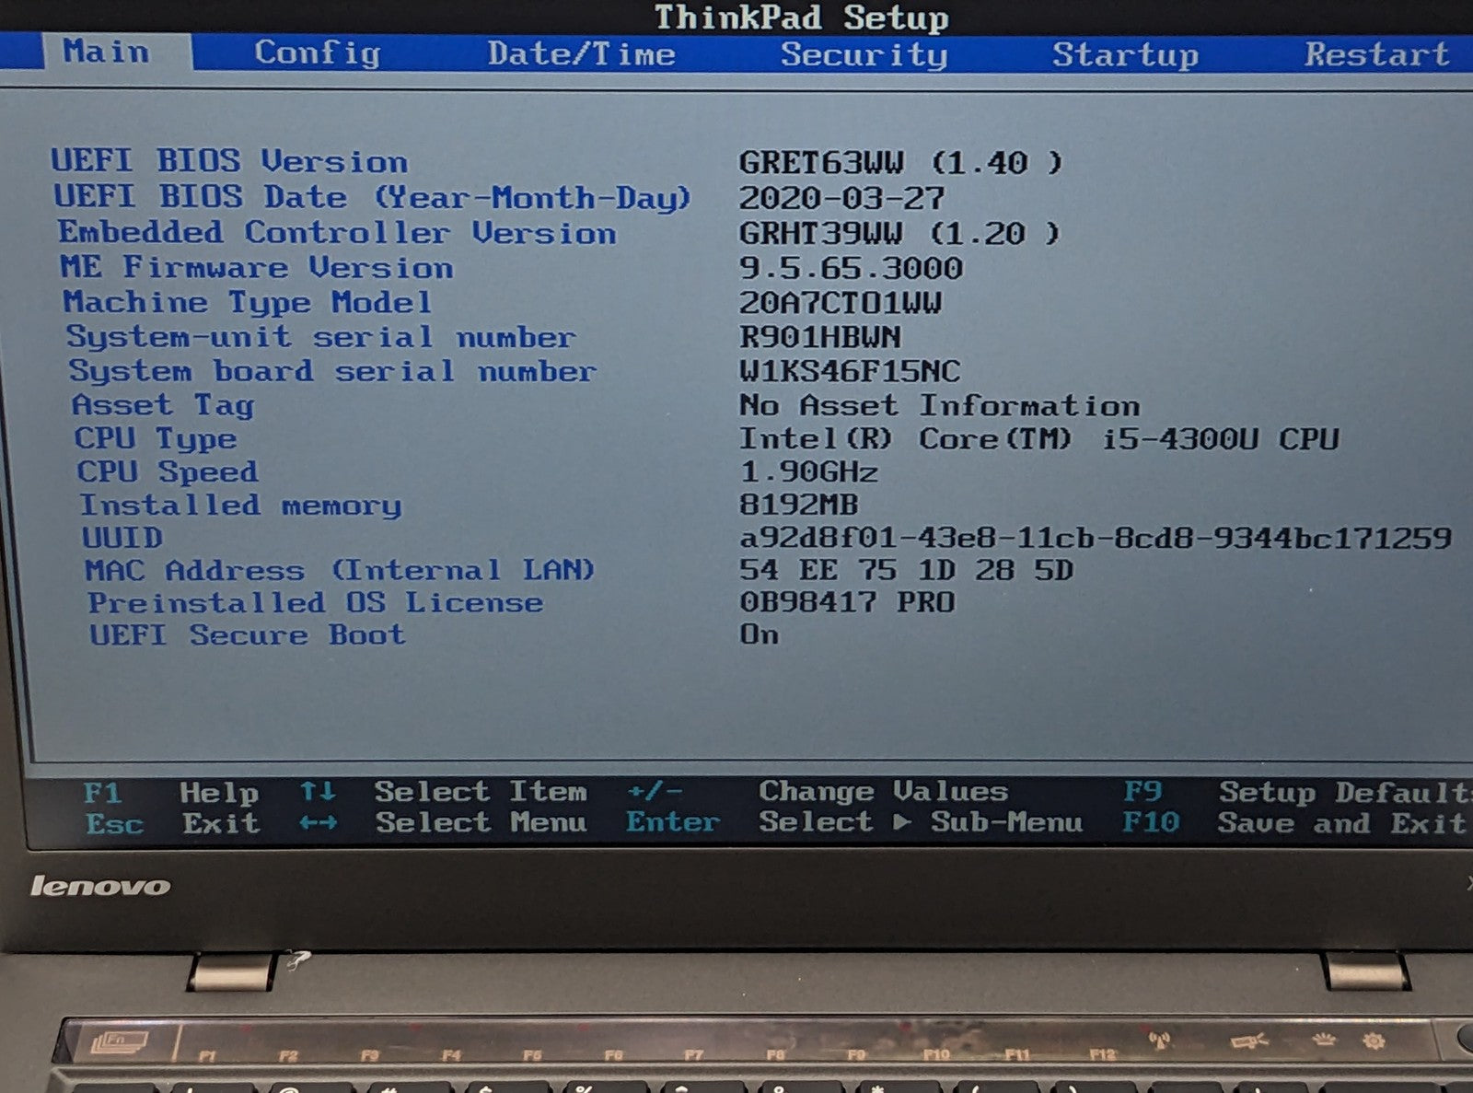Select the System-unit serial number label
Image resolution: width=1473 pixels, height=1093 pixels.
pos(320,337)
